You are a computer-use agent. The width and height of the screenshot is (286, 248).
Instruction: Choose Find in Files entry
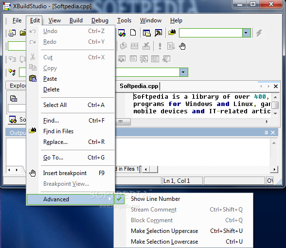pos(71,131)
